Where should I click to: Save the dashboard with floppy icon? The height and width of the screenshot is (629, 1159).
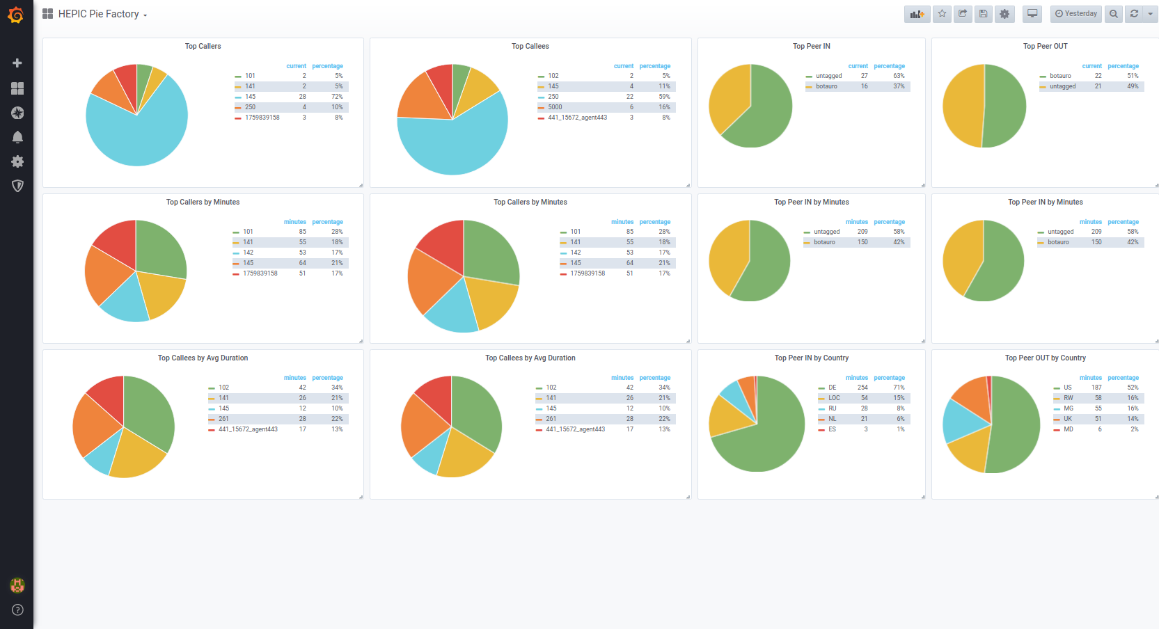[x=983, y=14]
